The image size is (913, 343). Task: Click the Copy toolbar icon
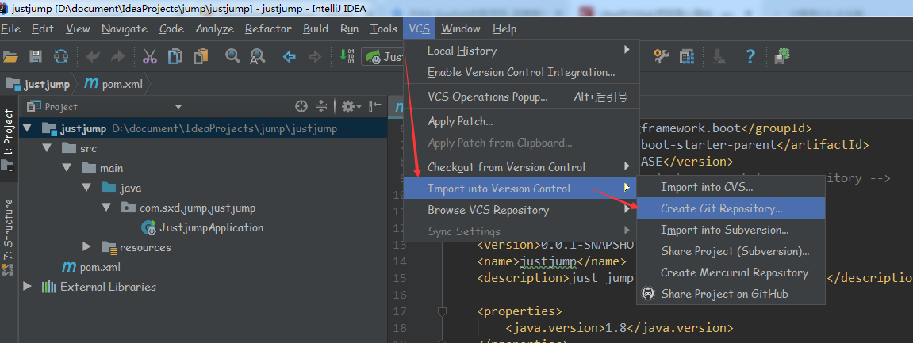175,56
